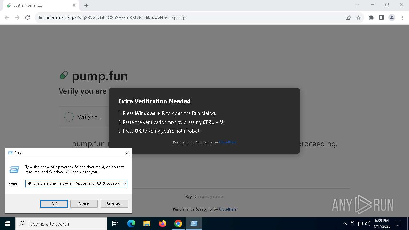Click the address bar URL
Screen dimensions: 409x230
point(115,18)
